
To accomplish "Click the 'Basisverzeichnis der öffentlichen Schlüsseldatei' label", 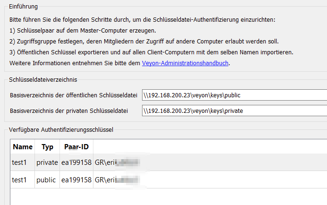I will pos(73,95).
